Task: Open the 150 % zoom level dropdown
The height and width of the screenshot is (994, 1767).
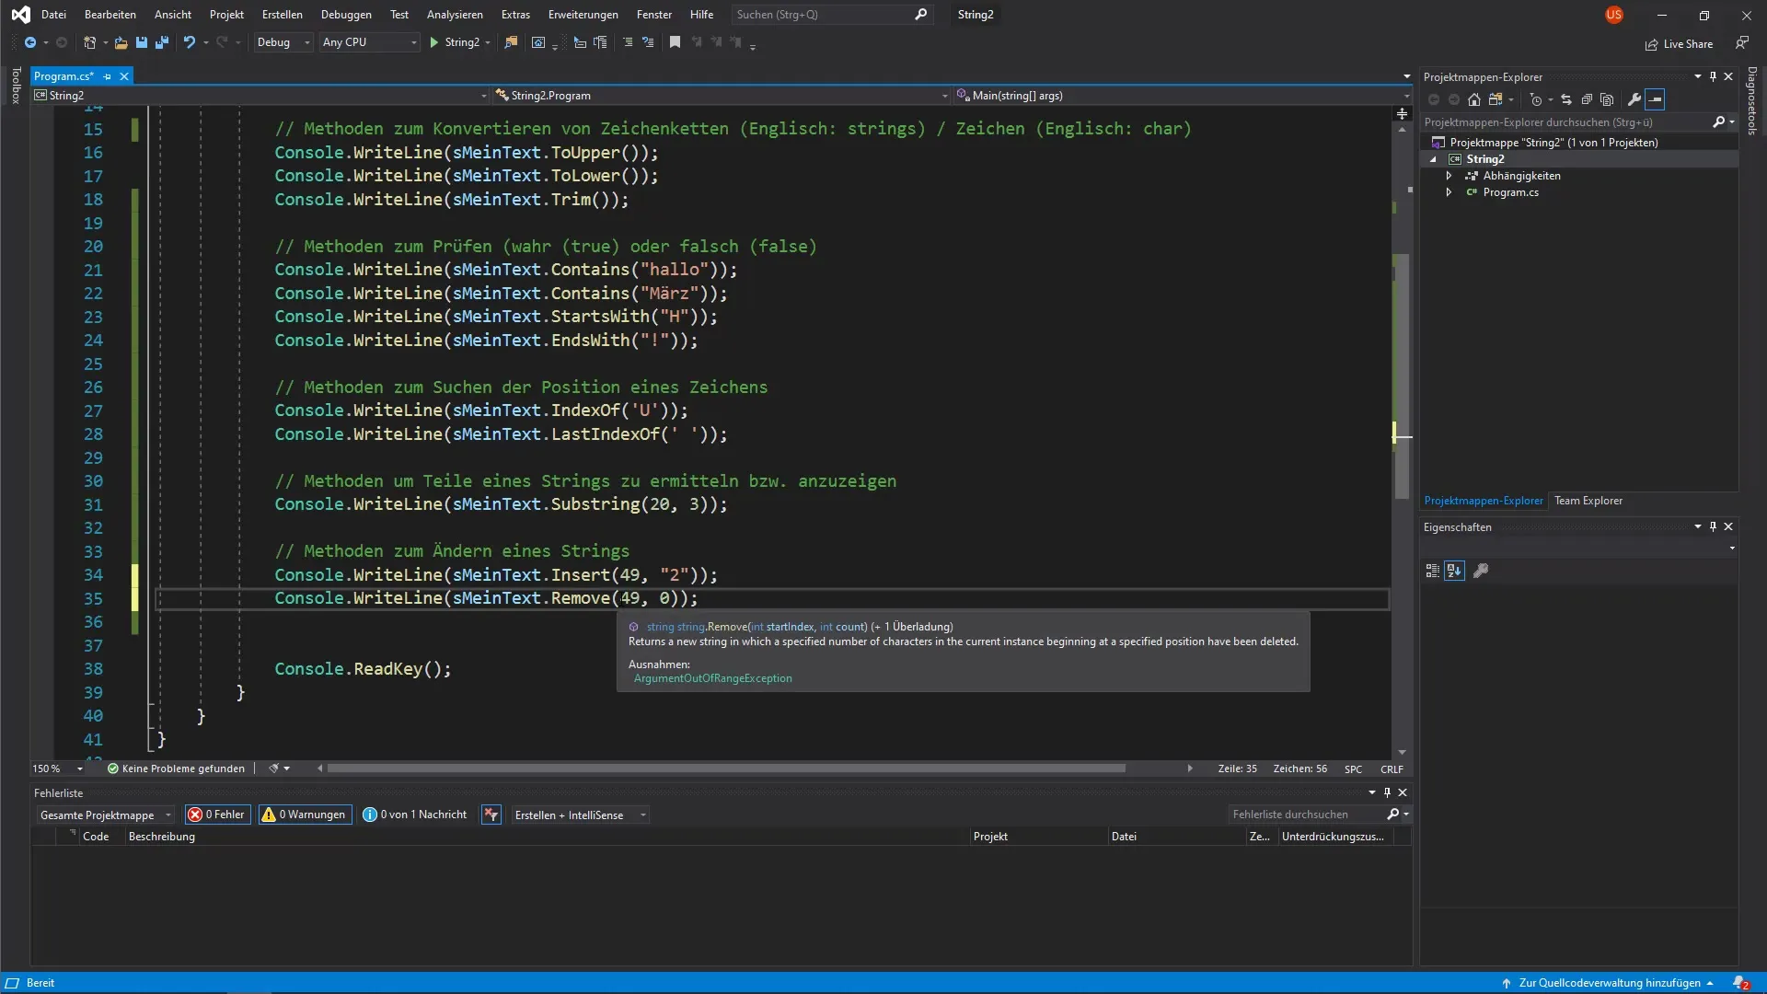Action: pos(57,769)
